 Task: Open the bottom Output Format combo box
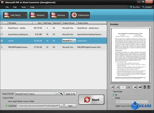coord(37,94)
